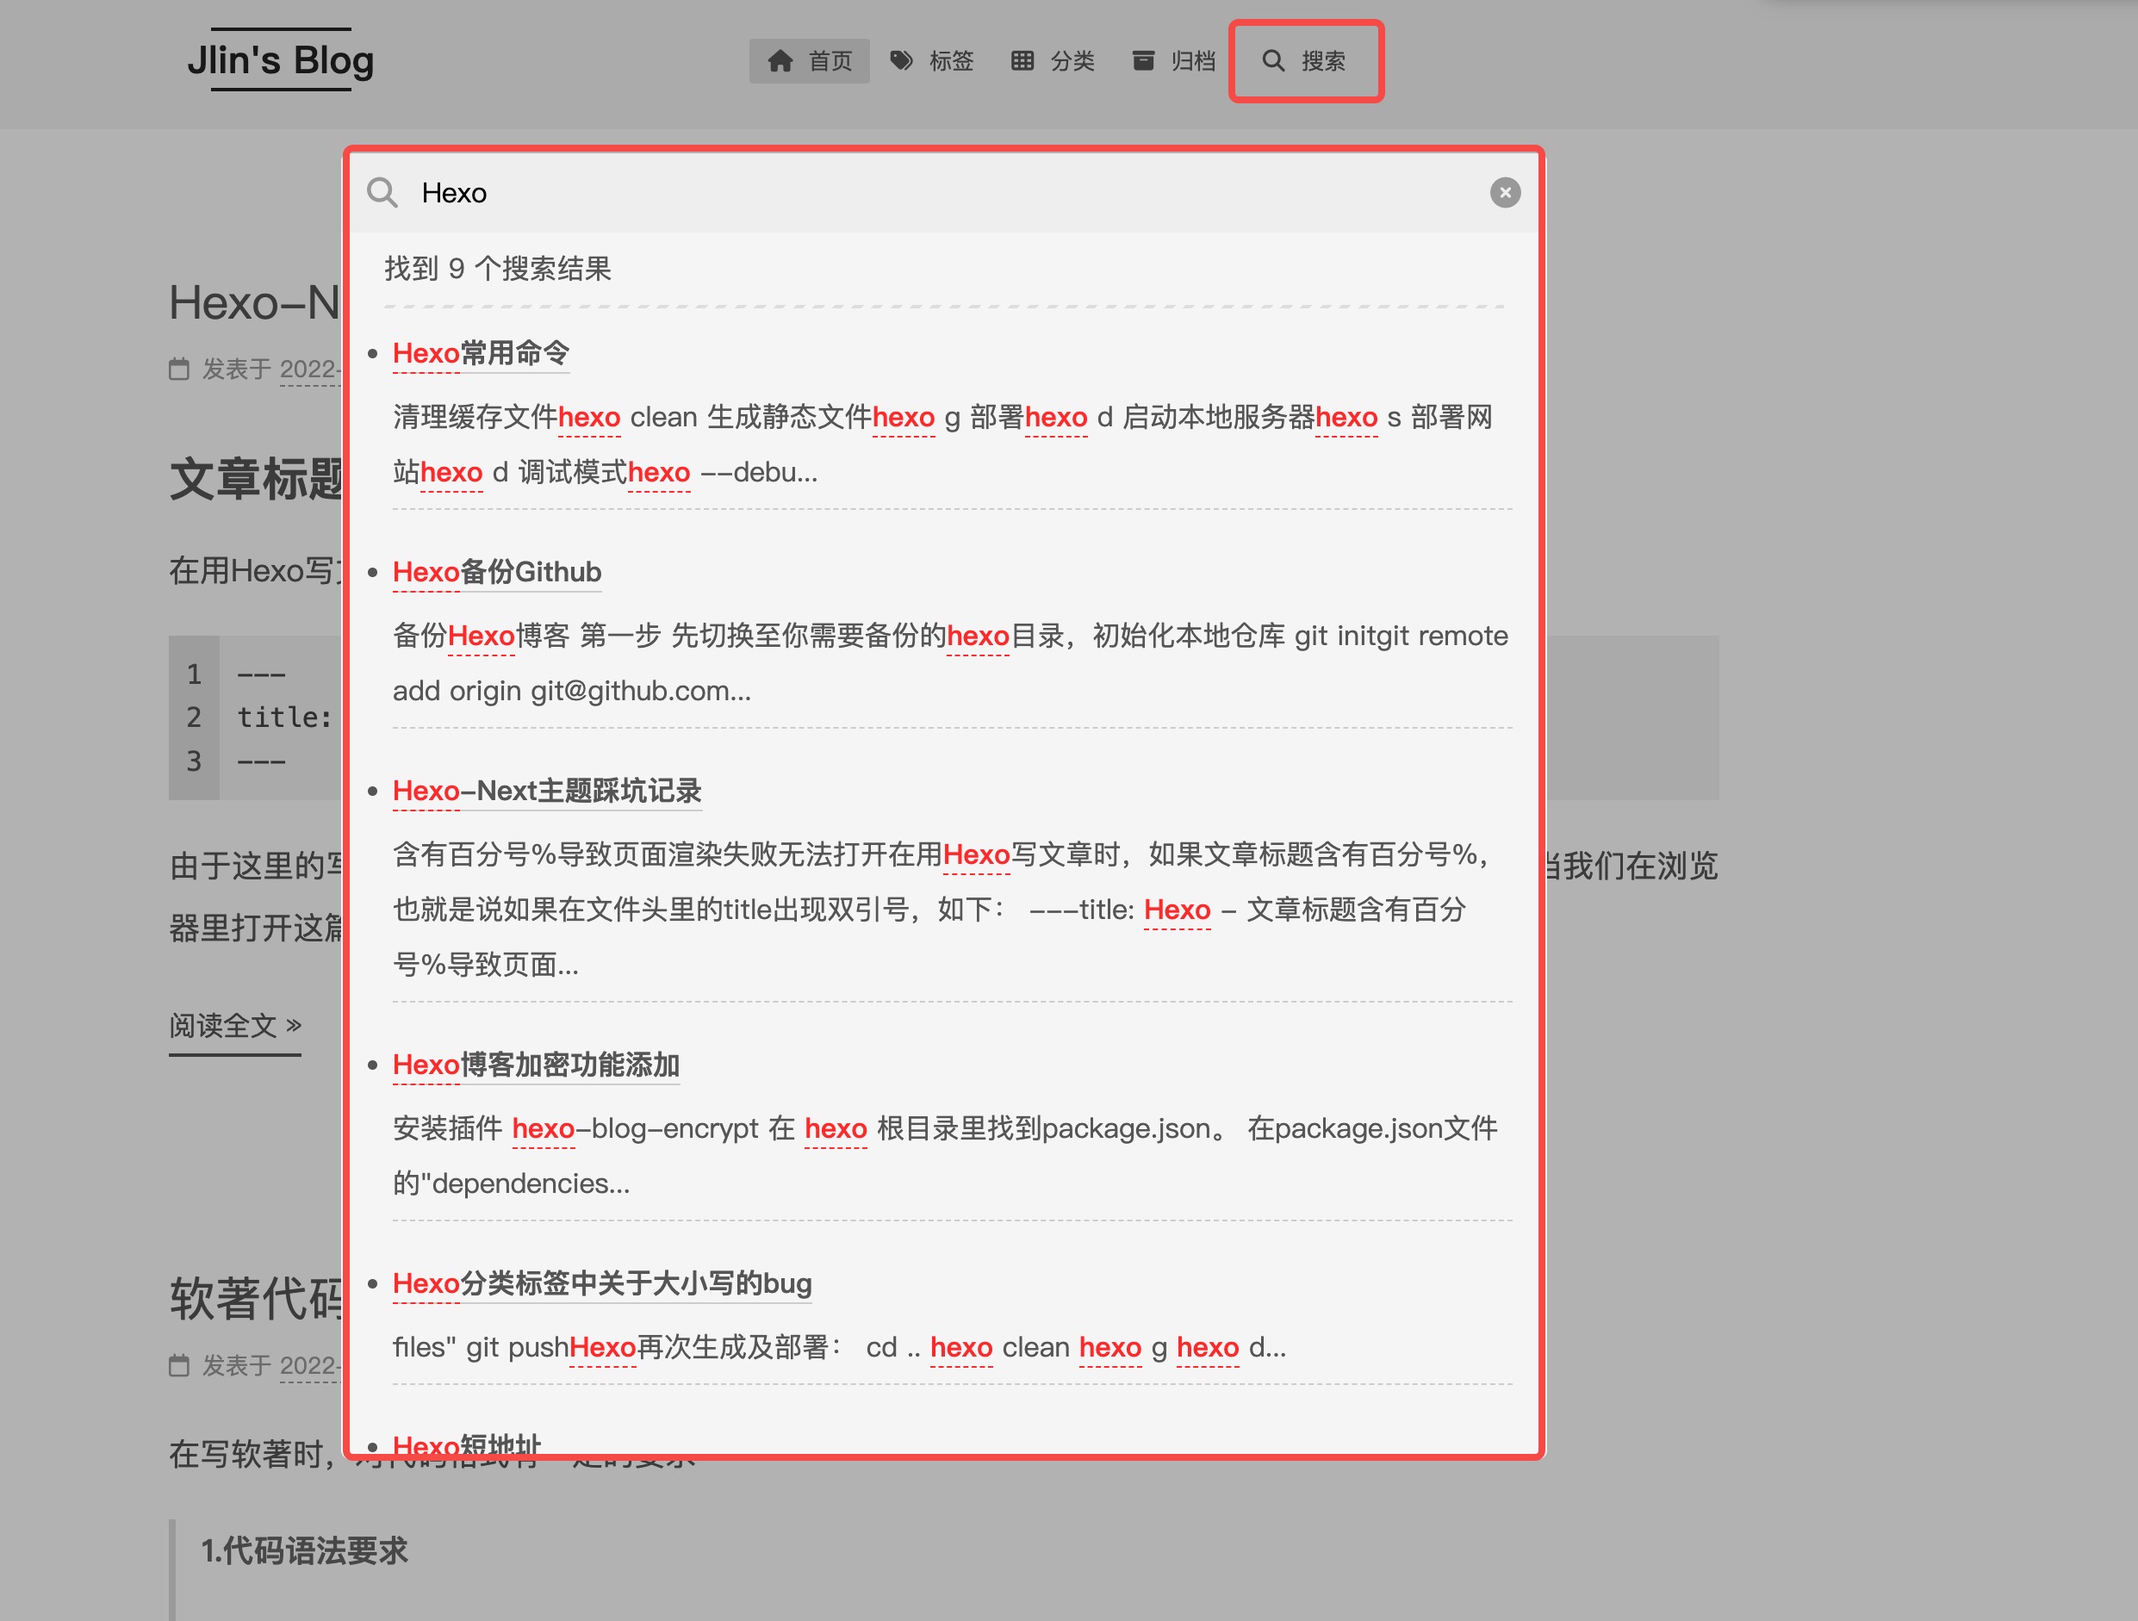Open result Hexo备份Github
Viewport: 2138px width, 1621px height.
pos(497,572)
